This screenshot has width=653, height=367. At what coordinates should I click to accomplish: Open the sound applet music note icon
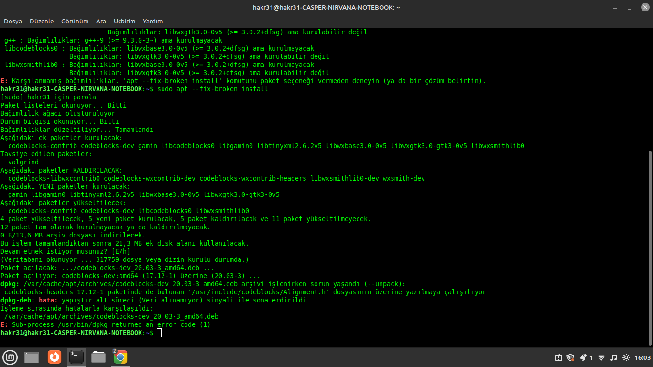(x=614, y=357)
